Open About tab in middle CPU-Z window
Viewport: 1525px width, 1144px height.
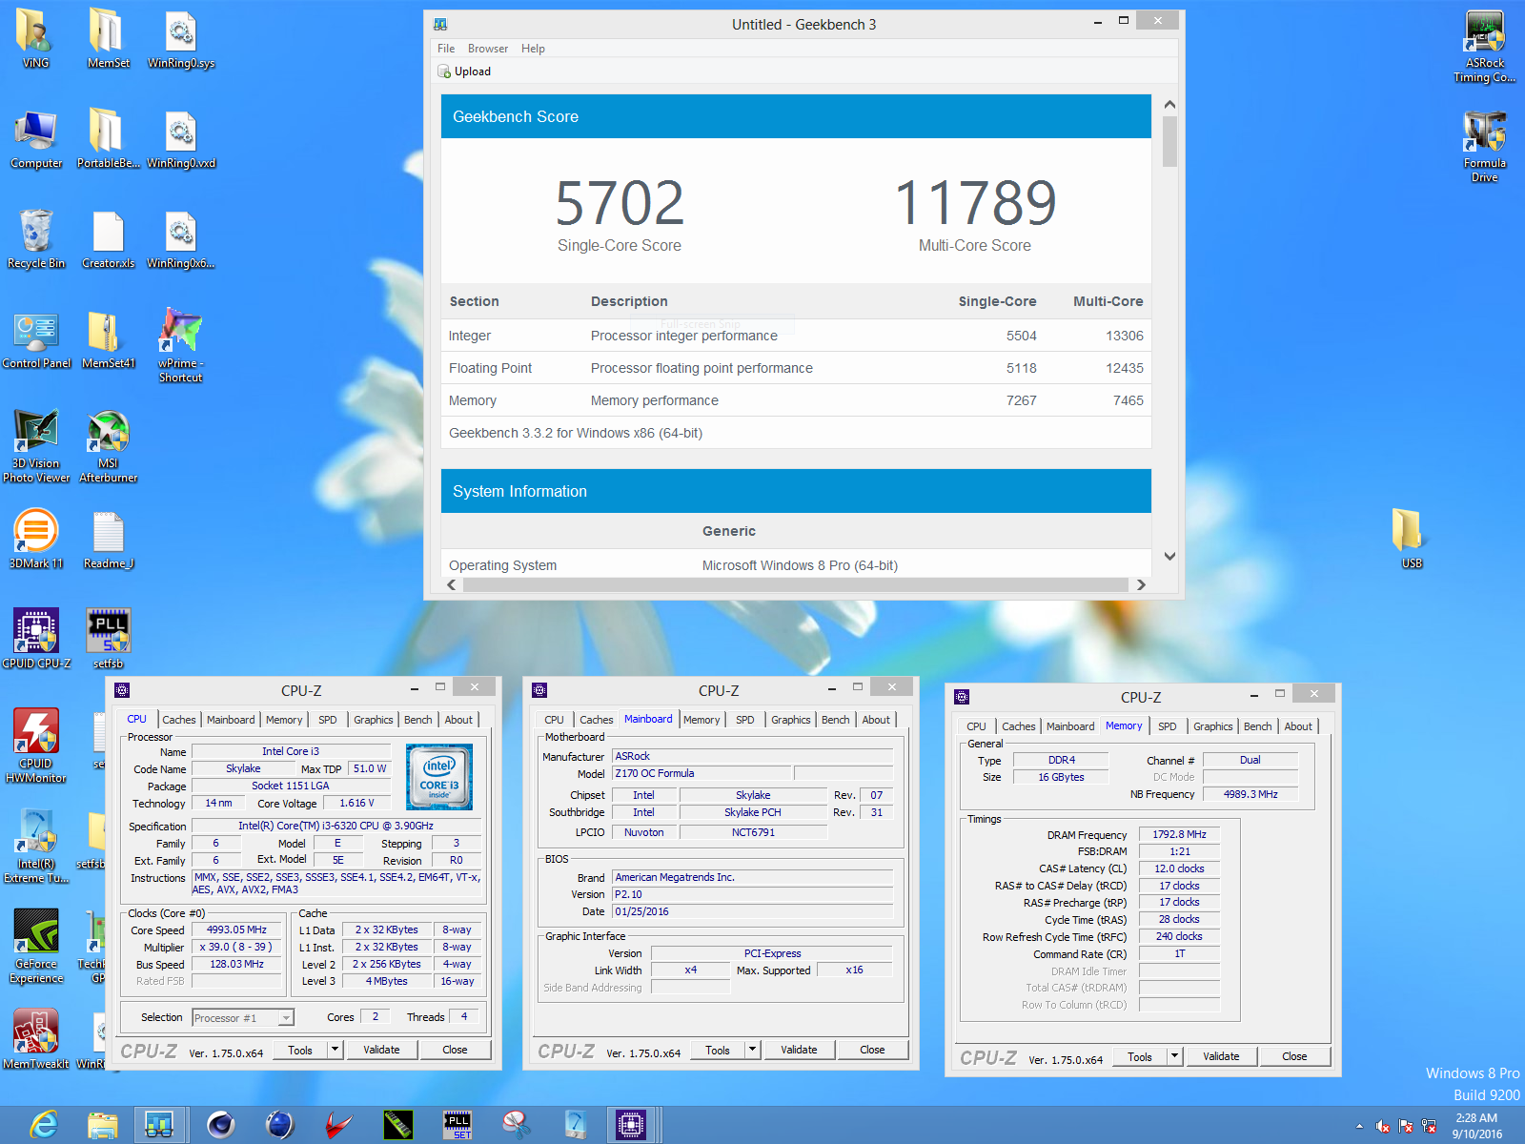pyautogui.click(x=876, y=720)
